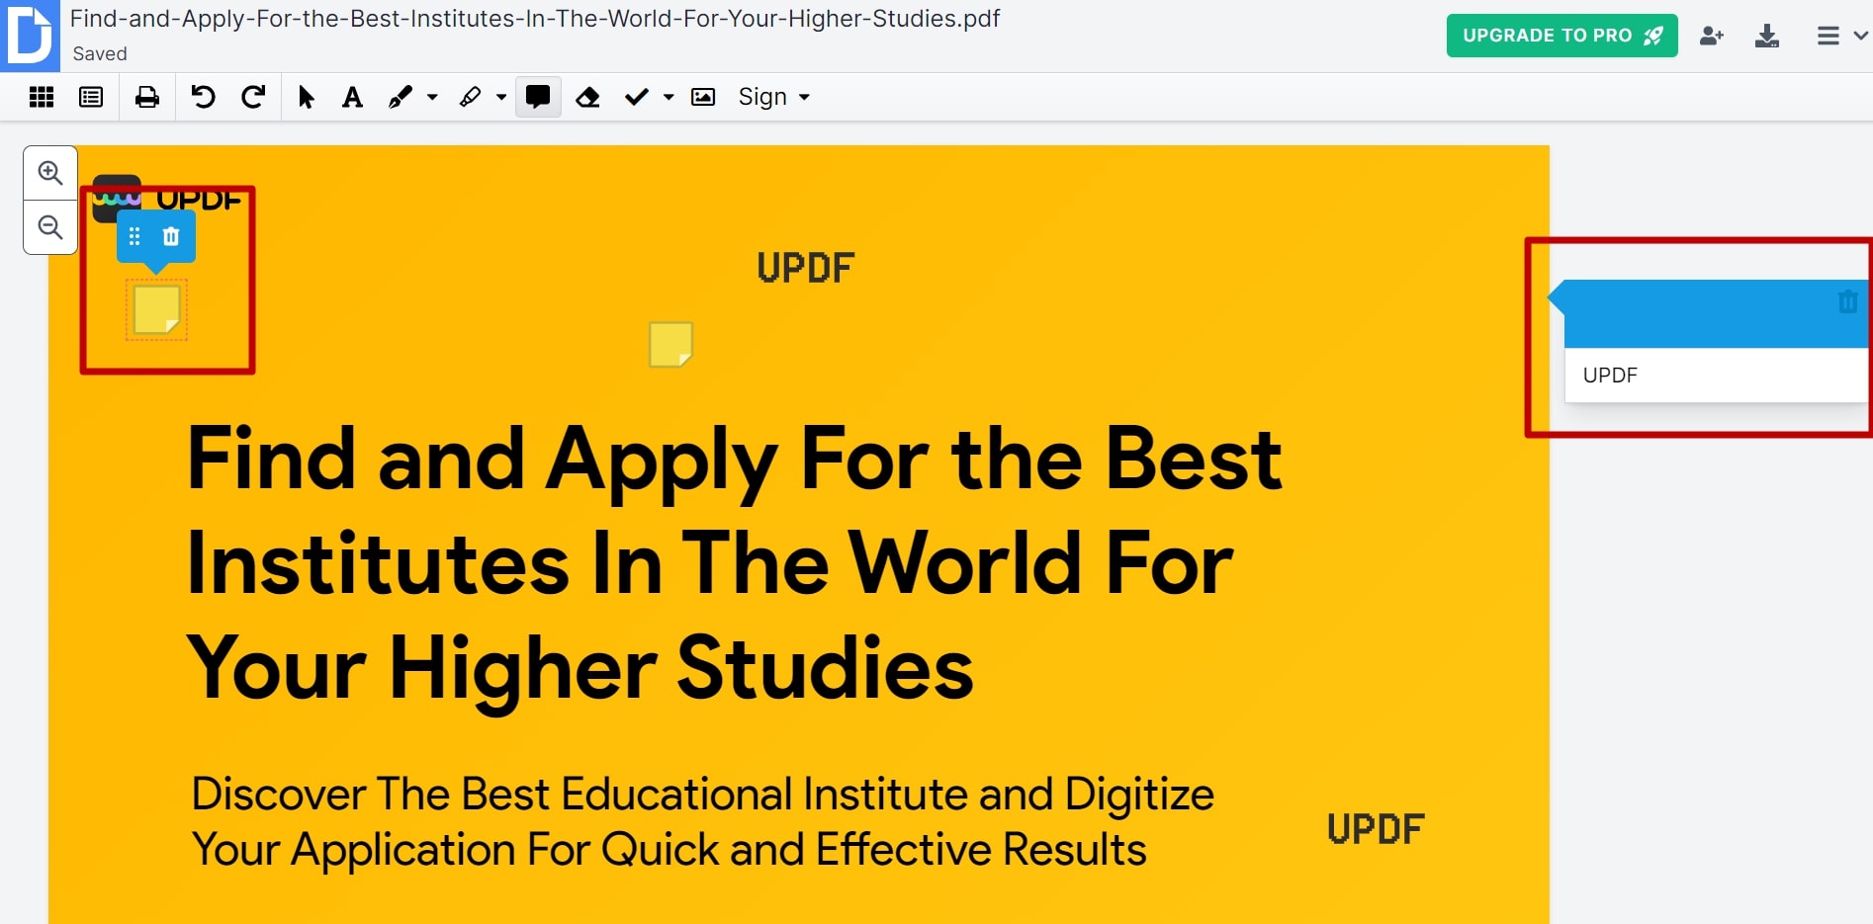The image size is (1873, 924).
Task: Select the Eraser tool
Action: point(588,96)
